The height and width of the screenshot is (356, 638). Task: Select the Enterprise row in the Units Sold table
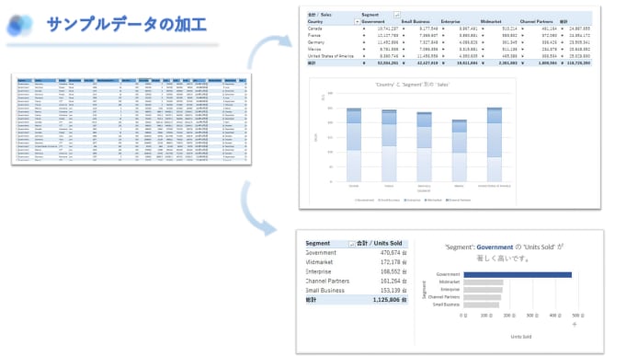(357, 271)
